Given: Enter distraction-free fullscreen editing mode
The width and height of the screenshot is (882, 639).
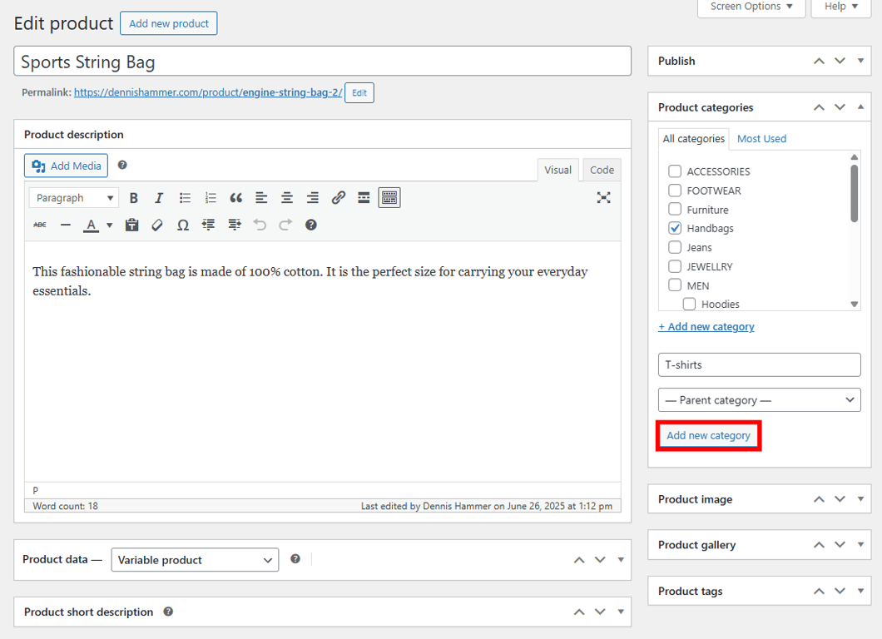Looking at the screenshot, I should pos(603,197).
